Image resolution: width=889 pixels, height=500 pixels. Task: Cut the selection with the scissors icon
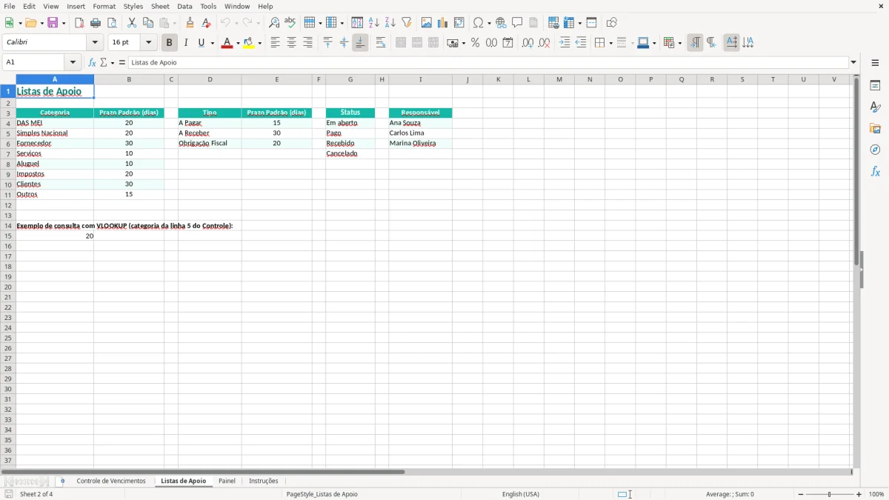pyautogui.click(x=132, y=23)
